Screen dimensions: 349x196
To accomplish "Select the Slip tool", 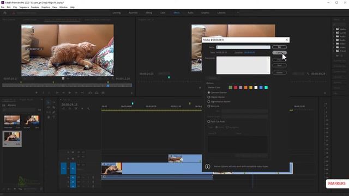I will click(49, 112).
